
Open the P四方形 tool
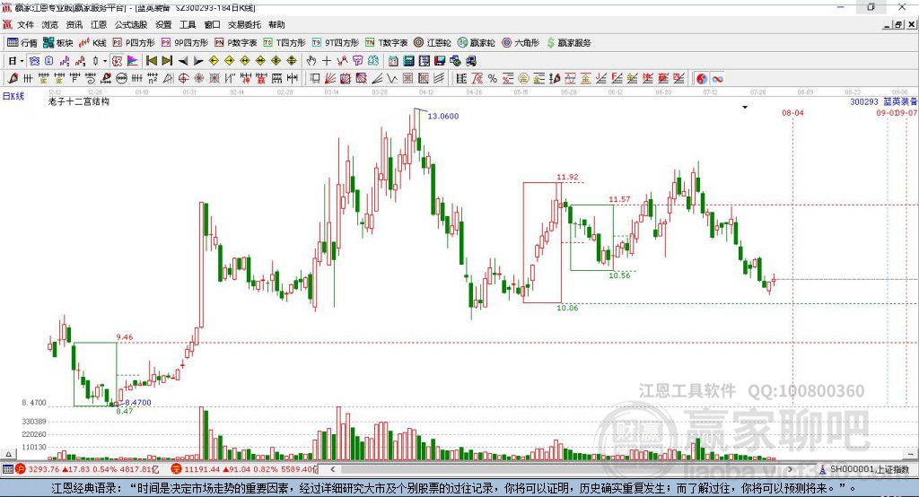click(134, 43)
